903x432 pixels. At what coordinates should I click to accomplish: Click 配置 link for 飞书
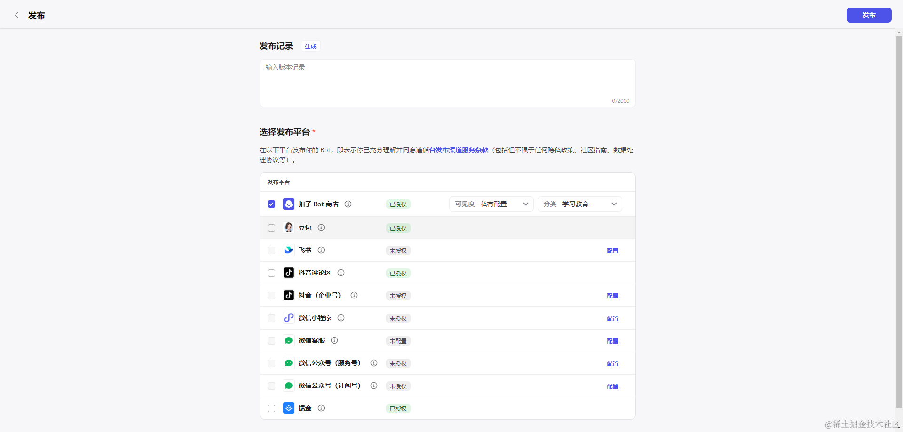click(x=612, y=251)
